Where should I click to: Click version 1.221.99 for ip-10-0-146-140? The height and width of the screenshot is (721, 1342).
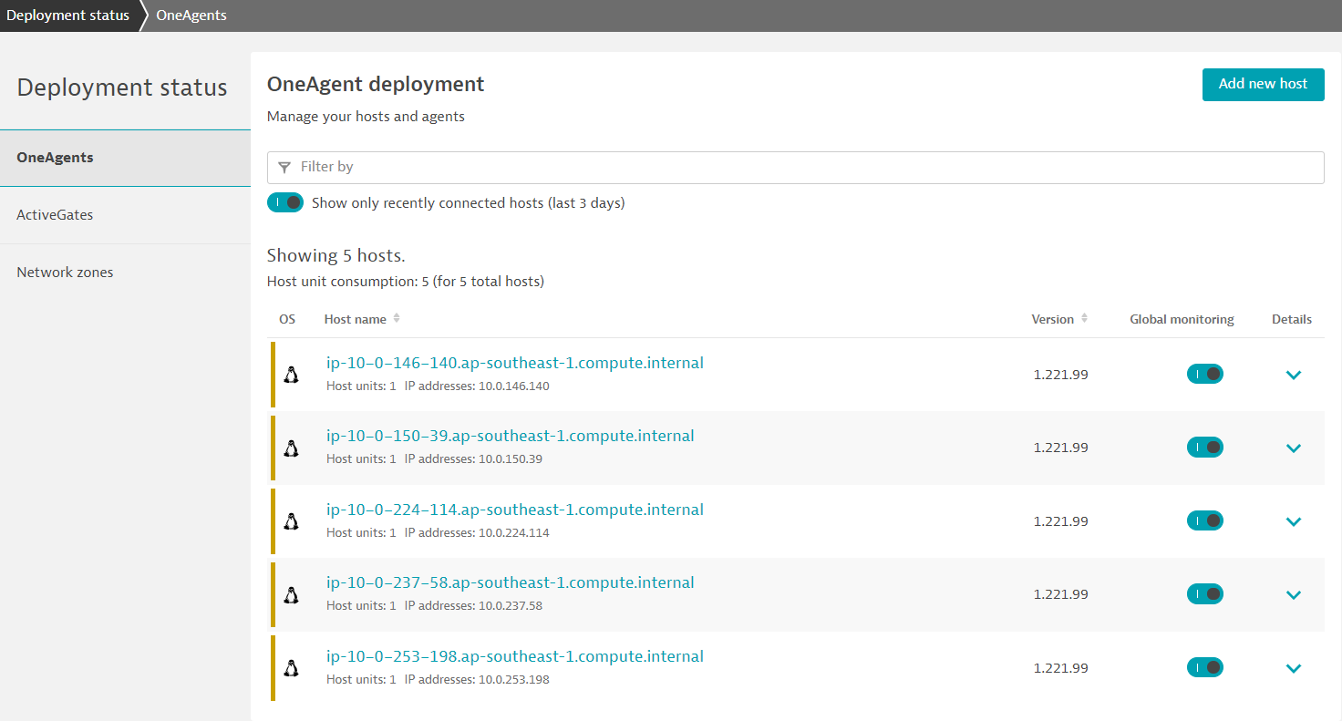coord(1060,375)
